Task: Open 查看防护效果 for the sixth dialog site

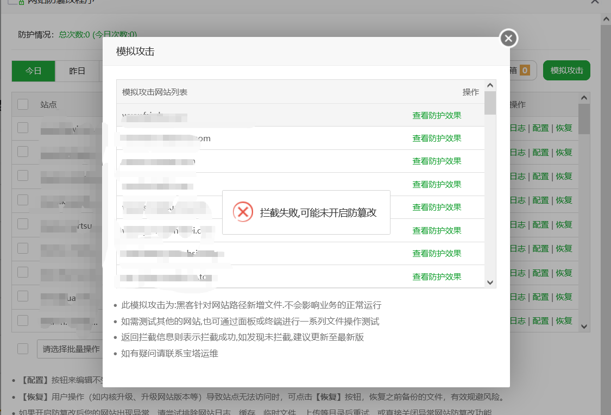Action: [437, 230]
